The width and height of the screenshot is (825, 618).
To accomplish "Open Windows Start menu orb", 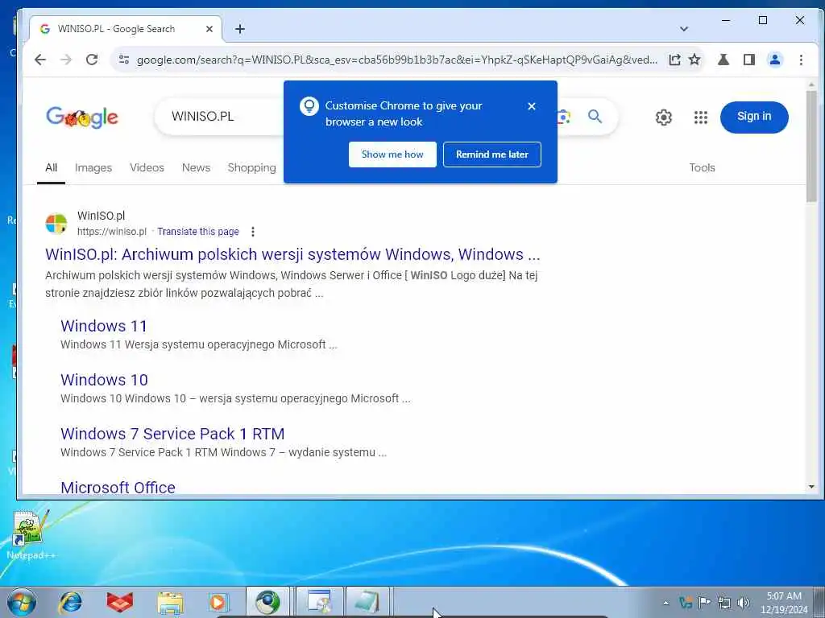I will click(22, 602).
